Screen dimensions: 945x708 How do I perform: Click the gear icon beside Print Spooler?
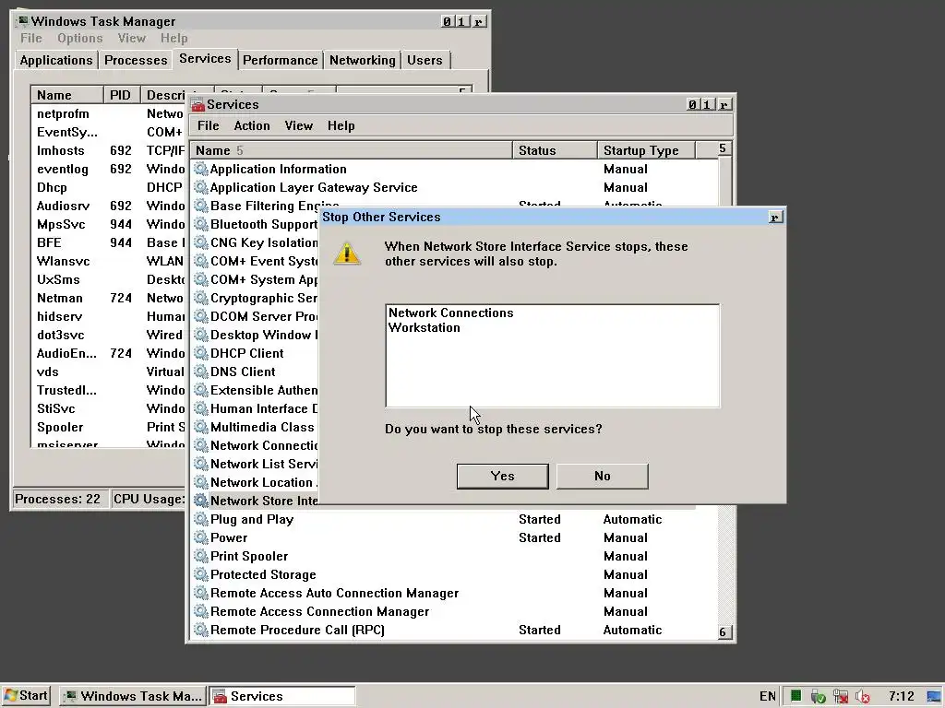[x=200, y=556]
